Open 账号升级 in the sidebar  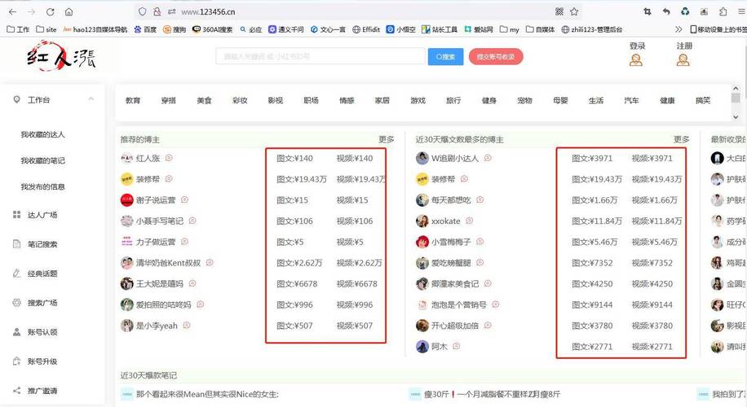(42, 361)
